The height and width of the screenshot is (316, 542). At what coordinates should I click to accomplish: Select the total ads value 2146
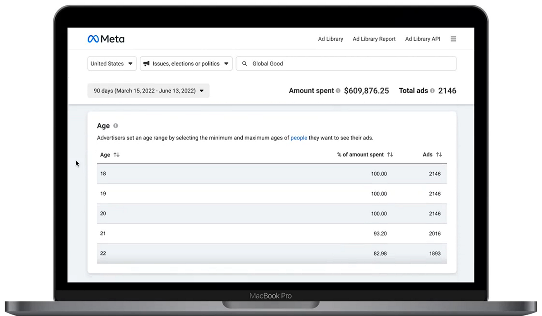pyautogui.click(x=447, y=91)
